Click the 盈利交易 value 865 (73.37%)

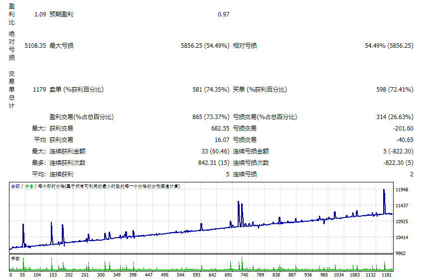click(x=211, y=117)
